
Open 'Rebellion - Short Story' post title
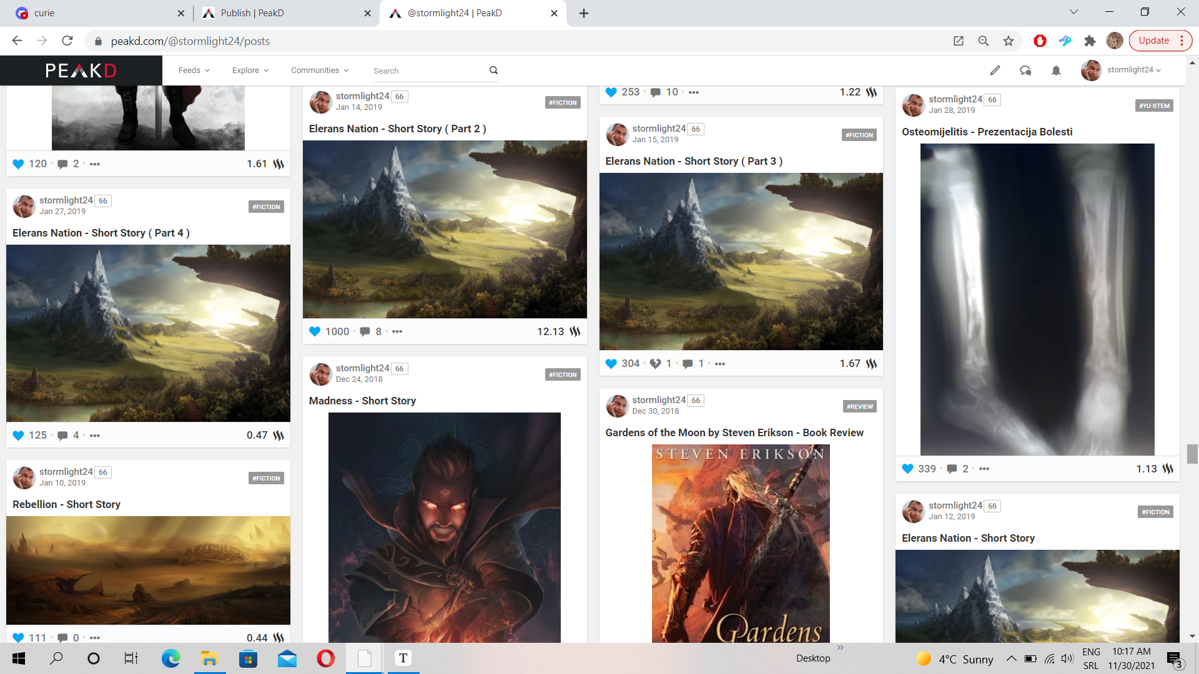pyautogui.click(x=66, y=504)
